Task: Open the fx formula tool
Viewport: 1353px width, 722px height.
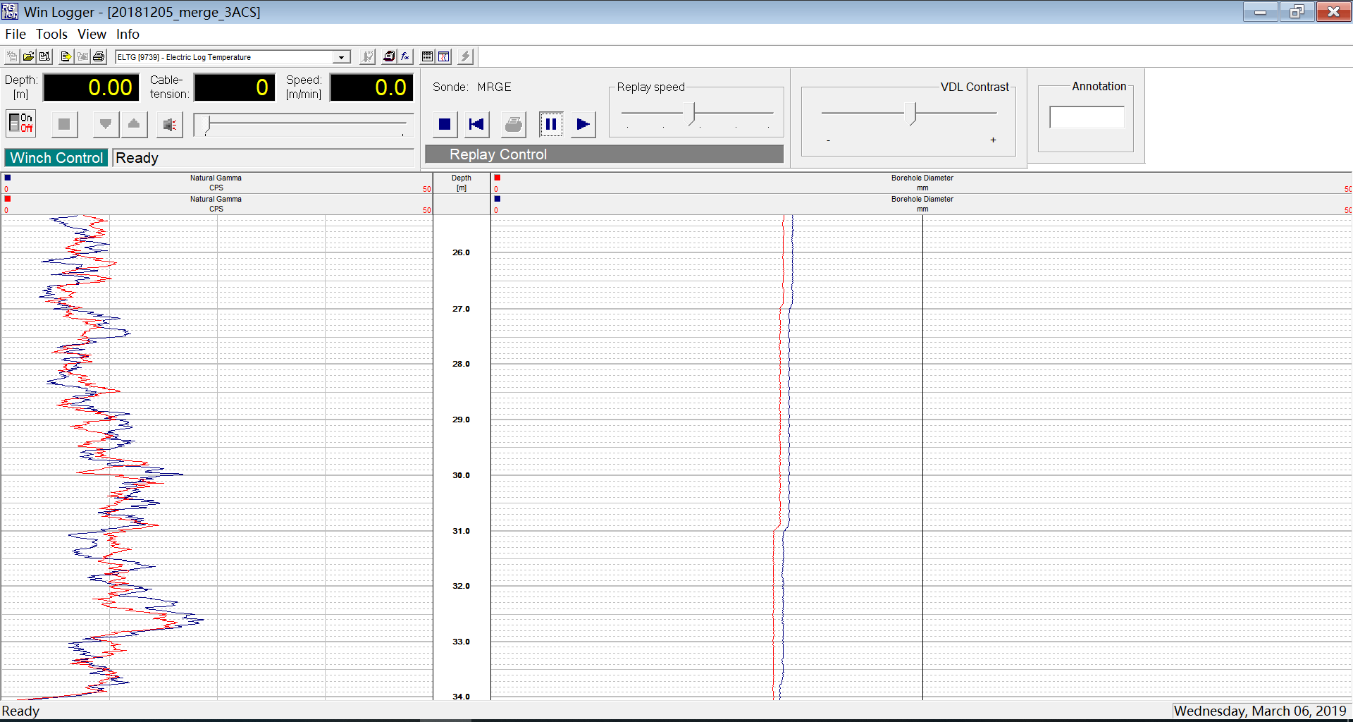Action: point(405,57)
